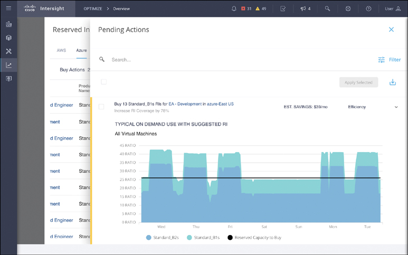Open the User account menu
This screenshot has height=255, width=408.
(x=391, y=8)
